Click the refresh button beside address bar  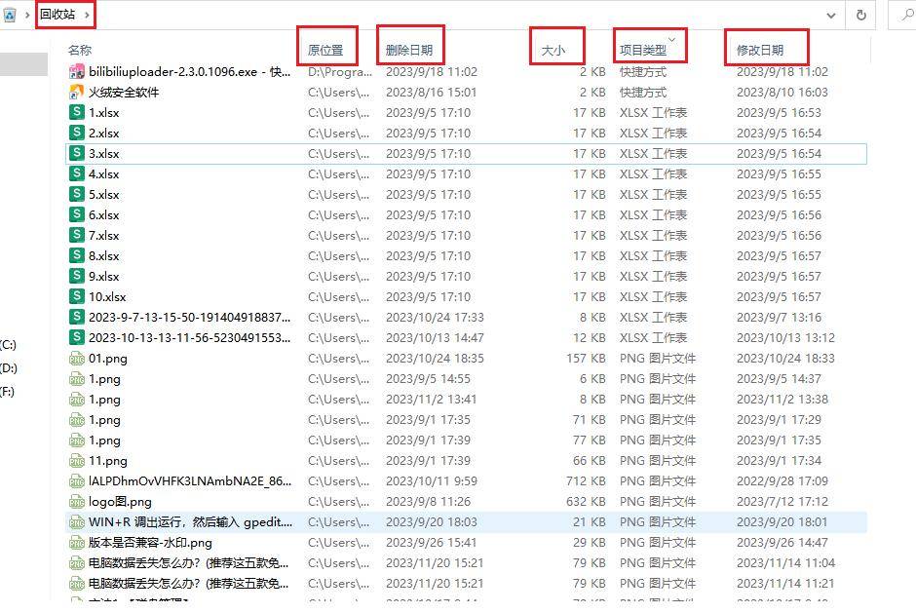(x=860, y=15)
